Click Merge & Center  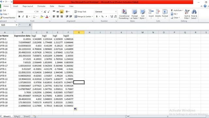coord(83,16)
